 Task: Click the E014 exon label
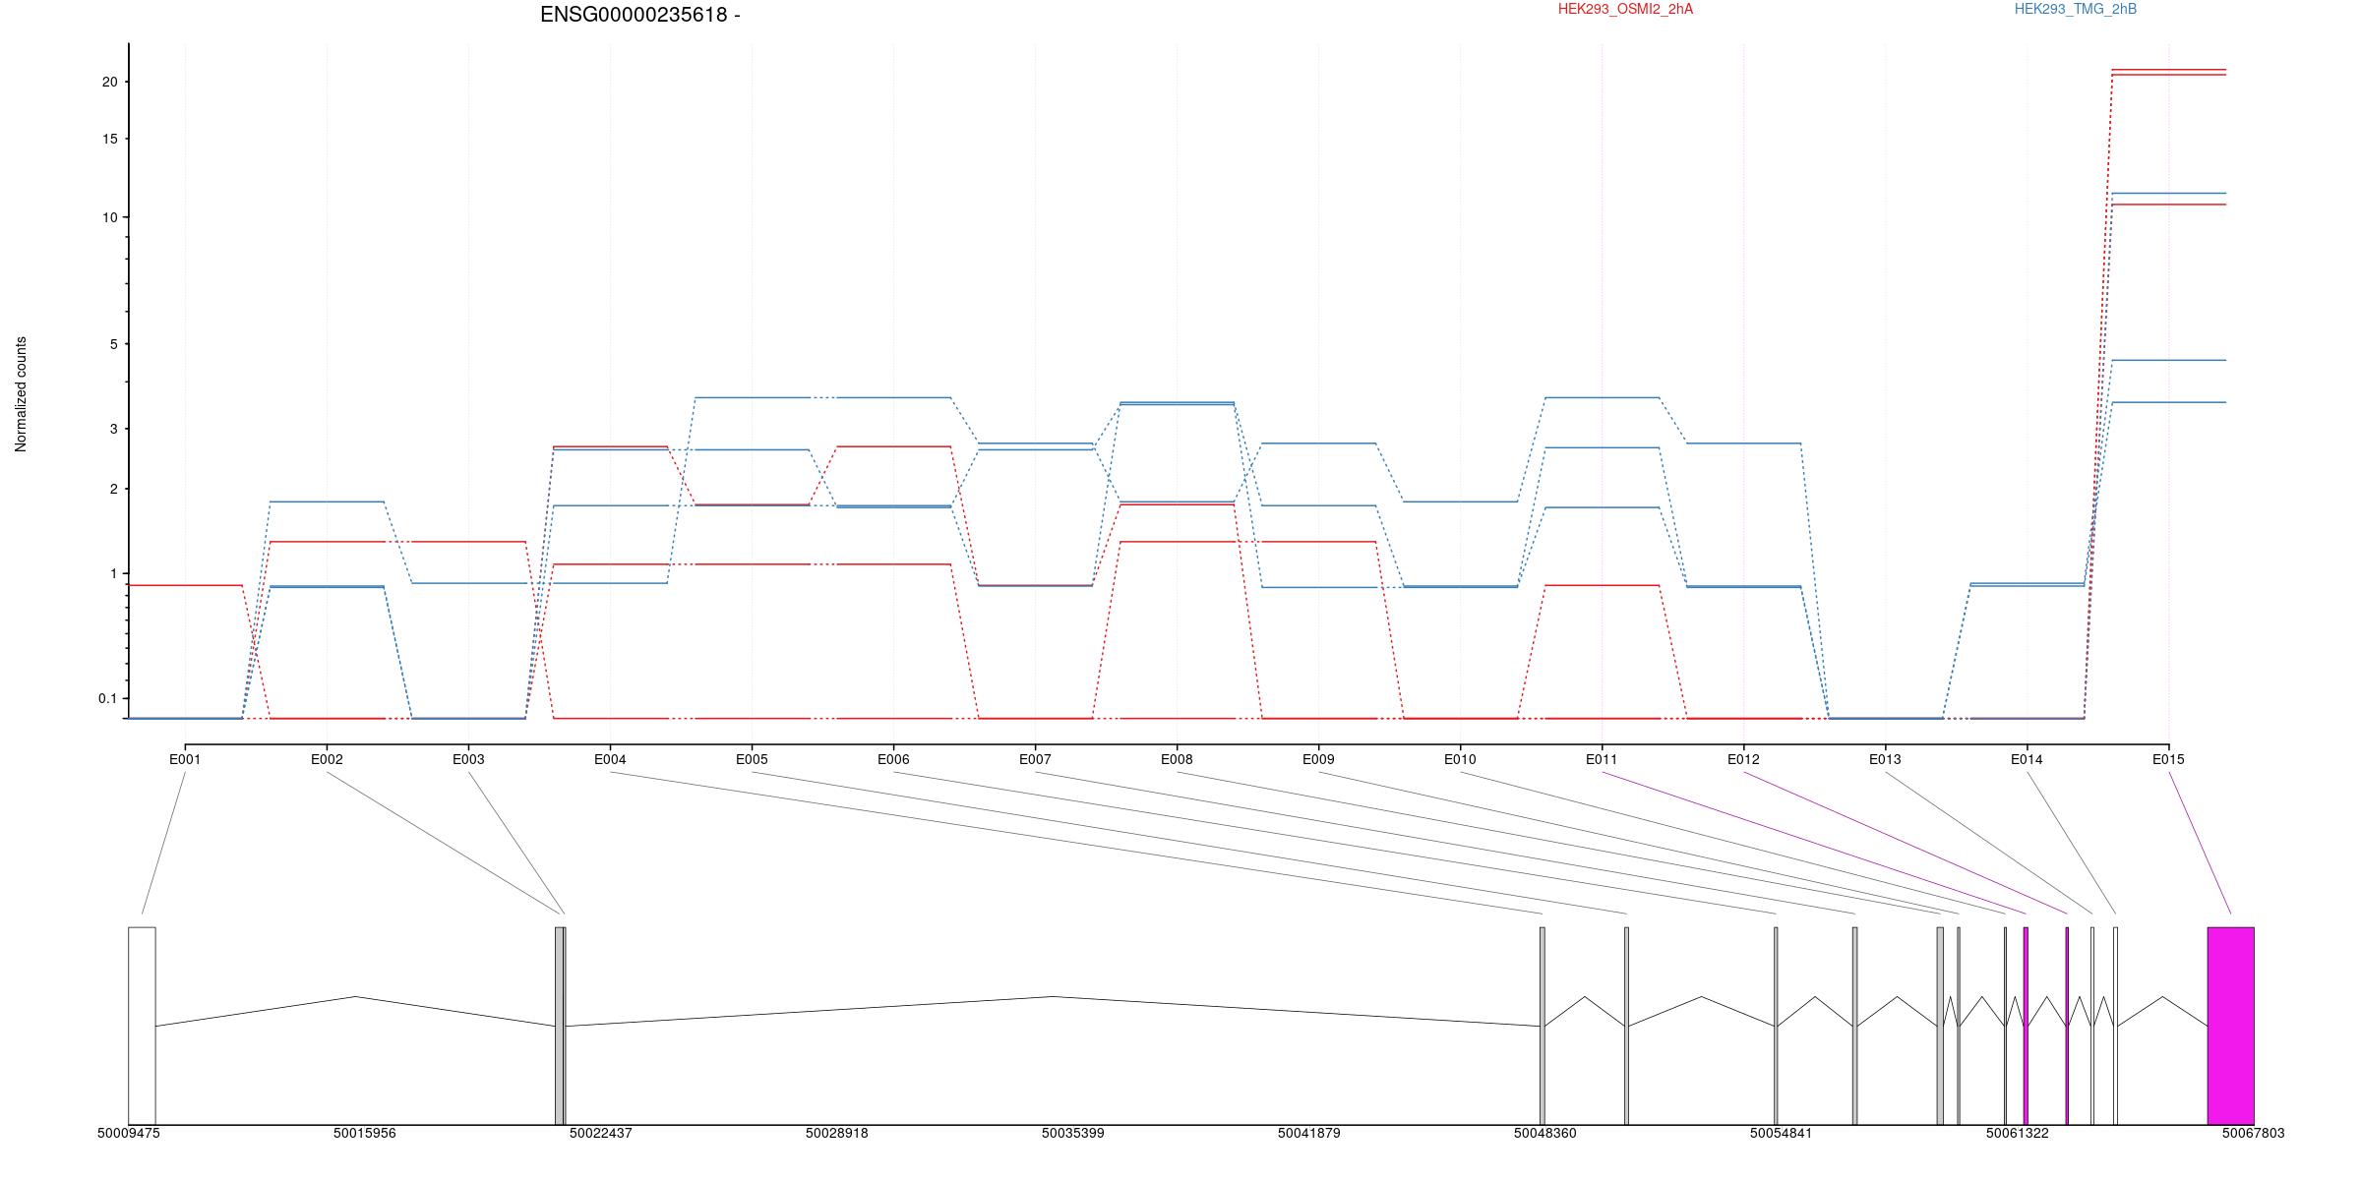click(2027, 759)
